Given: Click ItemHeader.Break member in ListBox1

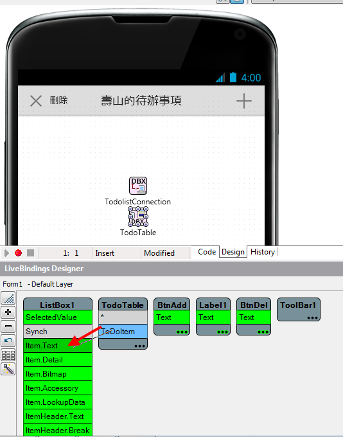Looking at the screenshot, I should [58, 430].
